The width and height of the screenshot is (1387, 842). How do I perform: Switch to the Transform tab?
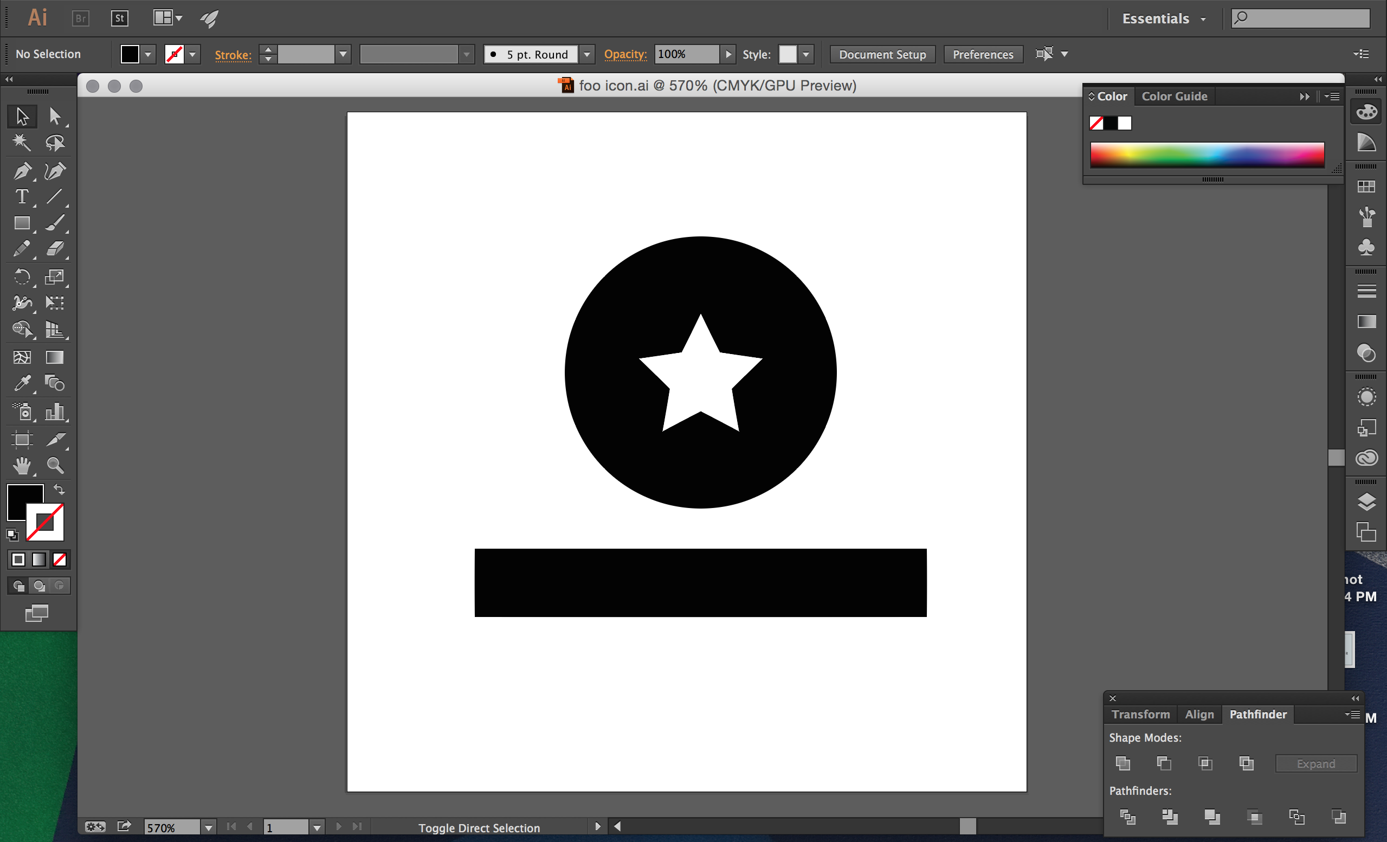coord(1140,714)
